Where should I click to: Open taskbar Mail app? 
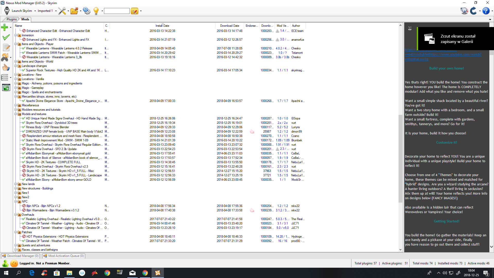coord(133,273)
